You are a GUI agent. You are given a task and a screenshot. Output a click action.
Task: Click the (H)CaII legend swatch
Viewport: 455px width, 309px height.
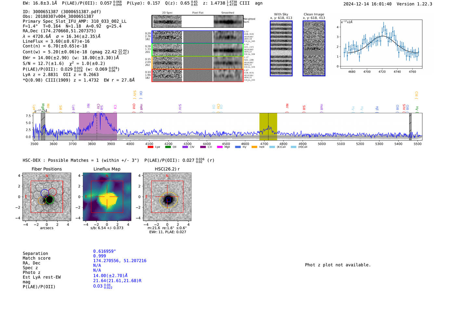pyautogui.click(x=293, y=147)
